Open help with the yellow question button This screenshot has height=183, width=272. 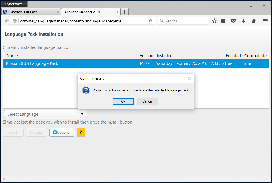81,132
